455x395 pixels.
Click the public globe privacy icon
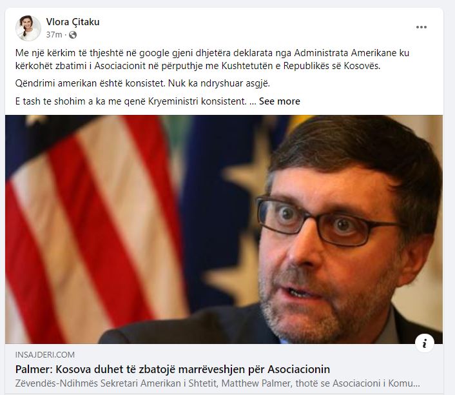[x=73, y=35]
